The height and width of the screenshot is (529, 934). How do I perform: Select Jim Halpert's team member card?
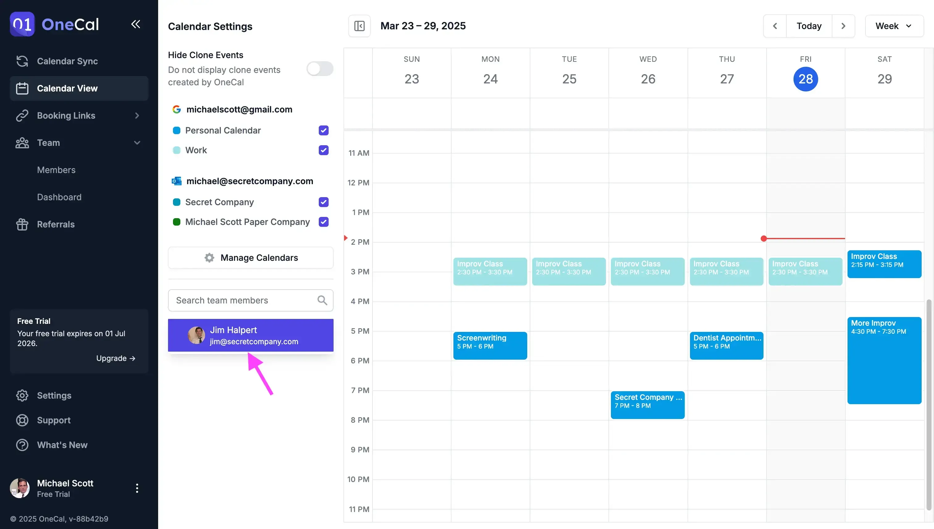tap(250, 335)
